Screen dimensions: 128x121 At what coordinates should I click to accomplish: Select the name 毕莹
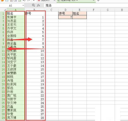point(10,114)
